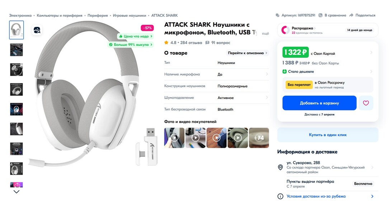Click the heart wishlist icon

366,103
